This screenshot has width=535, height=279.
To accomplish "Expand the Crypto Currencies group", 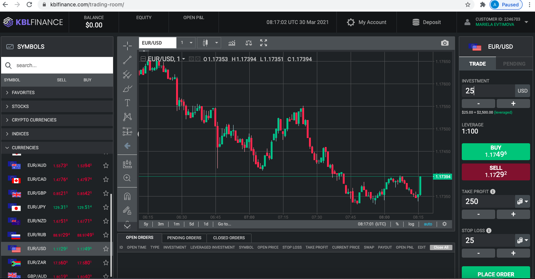I will click(57, 120).
